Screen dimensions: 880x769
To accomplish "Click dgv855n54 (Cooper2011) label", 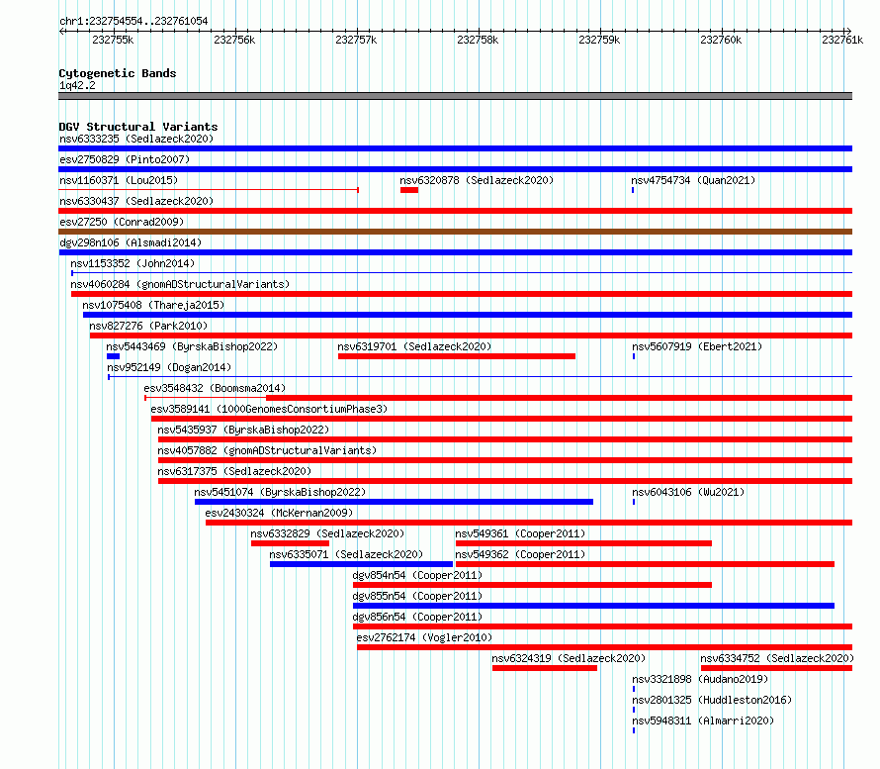I will tap(417, 596).
